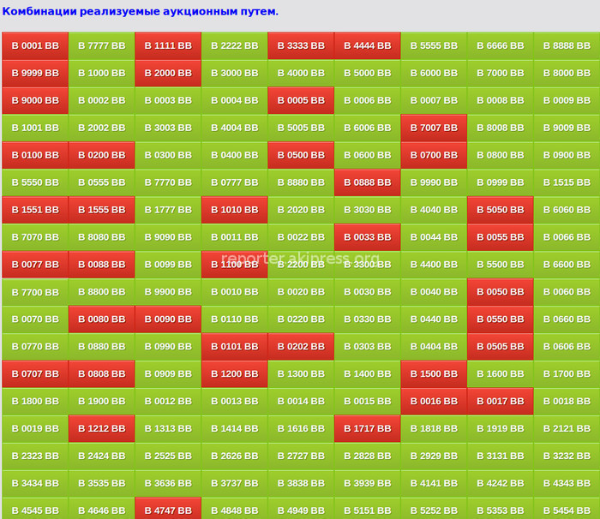Viewport: 600px width, 519px height.
Task: Select the red B 0017 BB plate
Action: coord(500,402)
